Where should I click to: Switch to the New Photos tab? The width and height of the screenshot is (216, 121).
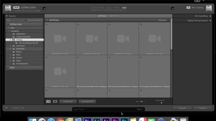point(114,16)
